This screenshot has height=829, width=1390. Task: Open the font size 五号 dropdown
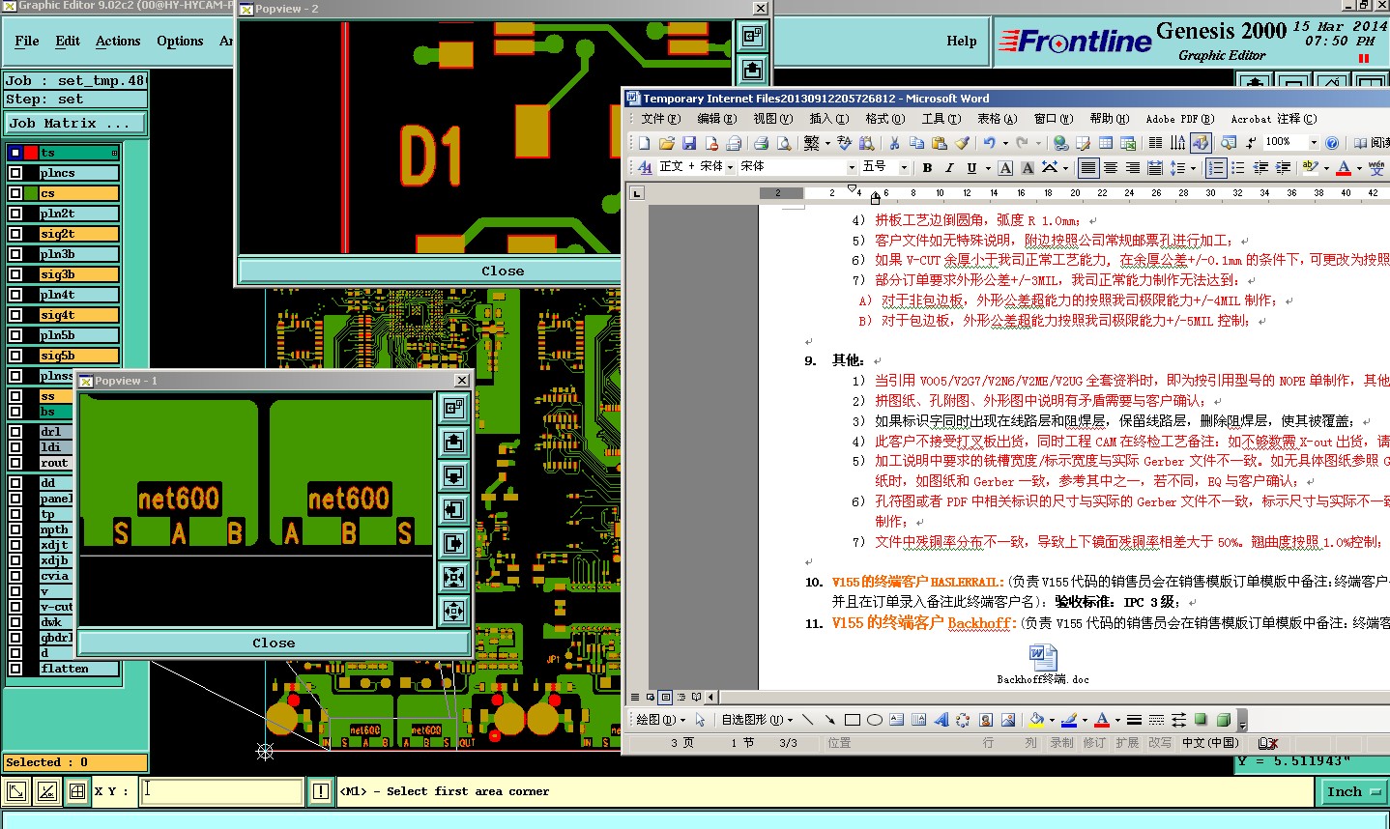coord(904,167)
